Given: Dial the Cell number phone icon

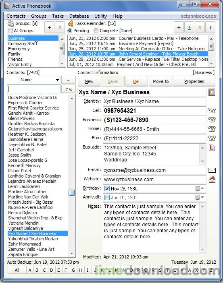Looking at the screenshot, I should 212,110.
